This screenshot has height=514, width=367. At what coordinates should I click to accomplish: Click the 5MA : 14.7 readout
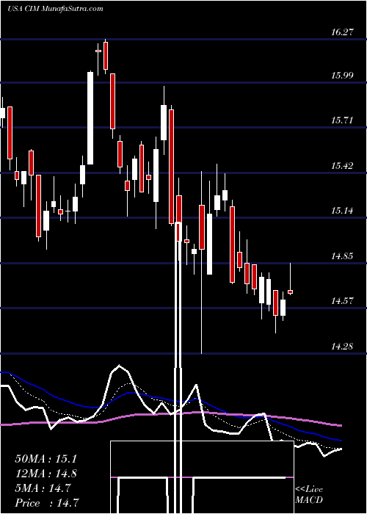(x=43, y=488)
